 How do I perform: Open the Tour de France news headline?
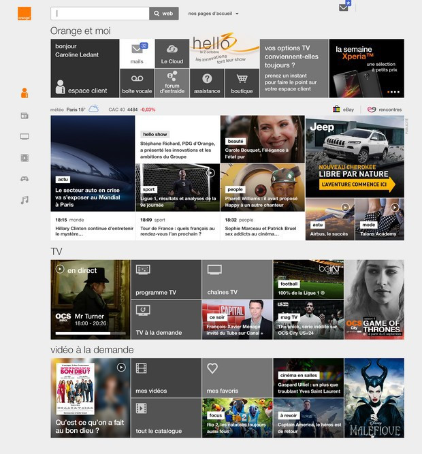pos(178,231)
